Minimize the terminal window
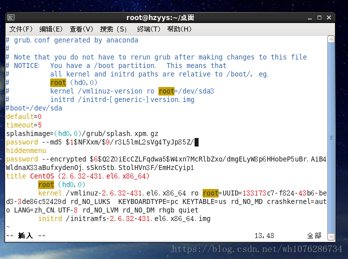The width and height of the screenshot is (348, 259). pyautogui.click(x=310, y=18)
